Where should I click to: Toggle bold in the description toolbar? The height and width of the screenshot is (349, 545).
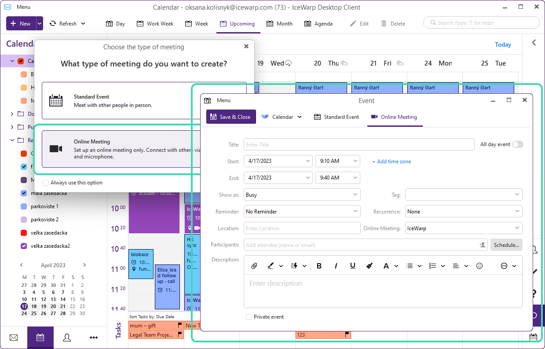click(319, 266)
